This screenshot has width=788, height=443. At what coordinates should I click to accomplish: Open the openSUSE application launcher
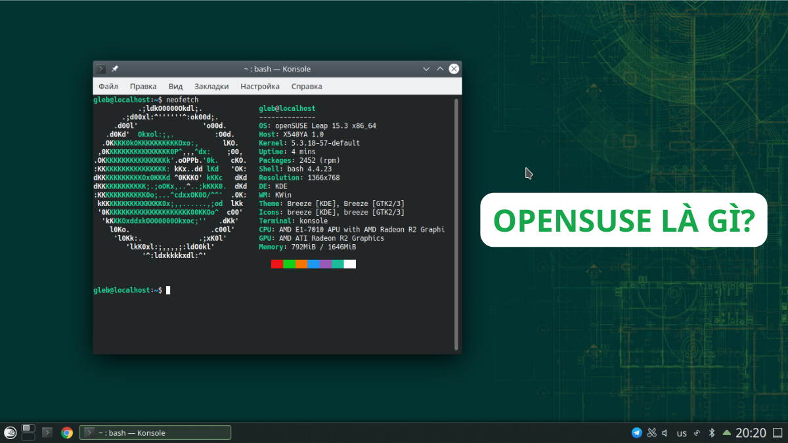click(x=10, y=432)
